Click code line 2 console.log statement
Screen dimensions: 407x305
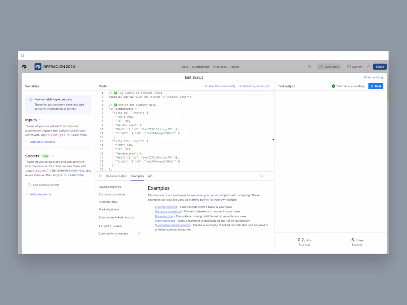click(x=151, y=97)
